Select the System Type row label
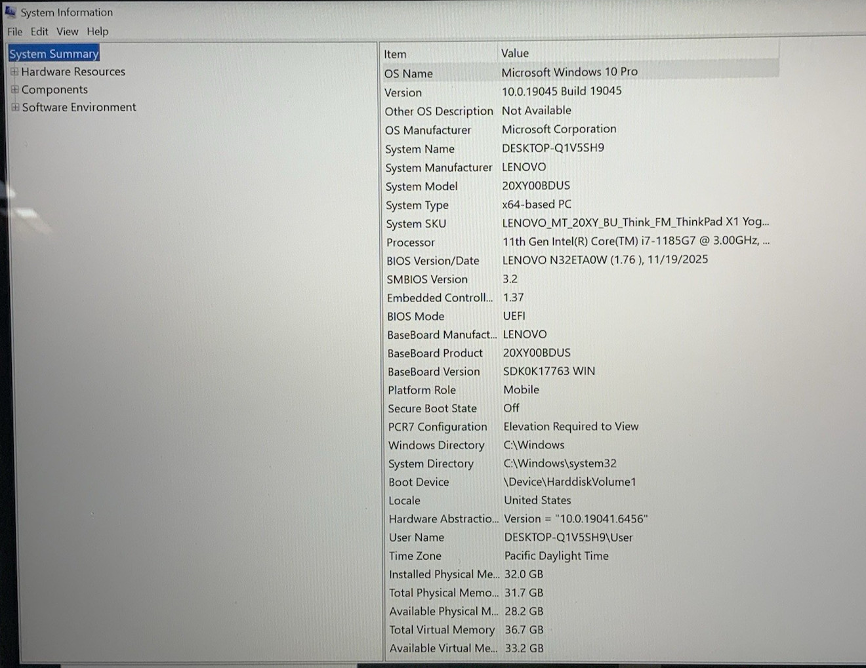Screen dimensions: 866x668 point(417,205)
